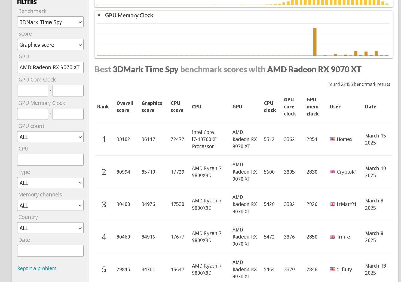Viewport: 410px width, 282px height.
Task: Click AMD Ryzen 7 9800X3D in rank 2 row
Action: click(x=207, y=172)
